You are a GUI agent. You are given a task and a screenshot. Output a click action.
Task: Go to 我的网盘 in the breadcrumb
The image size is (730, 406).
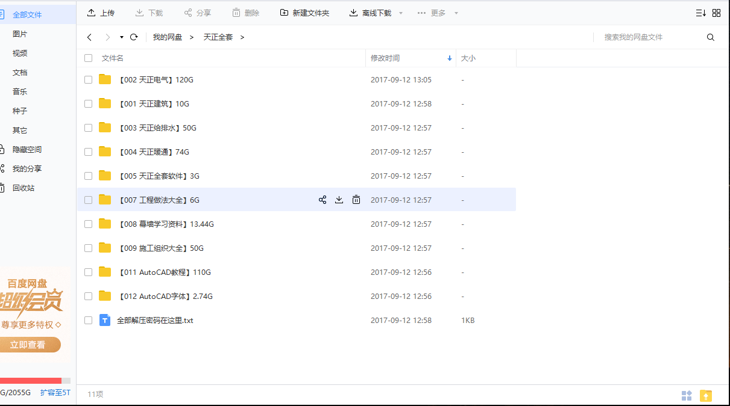pos(168,37)
